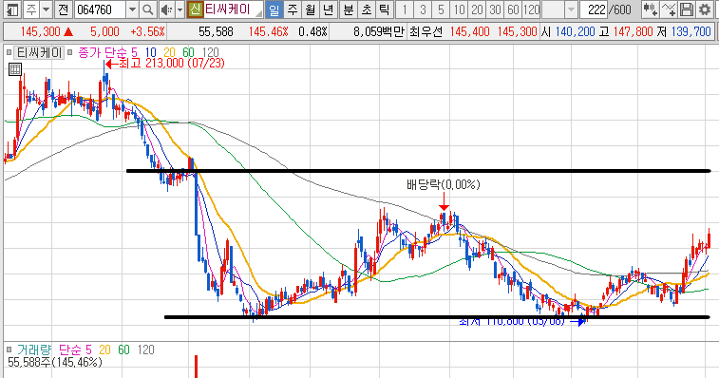
Task: Click the orange 20 volume MA label
Action: 105,350
